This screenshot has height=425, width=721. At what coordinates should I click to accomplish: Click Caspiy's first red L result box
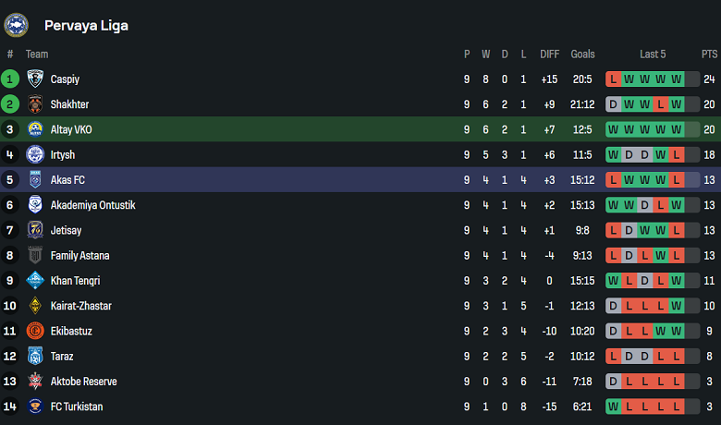[x=613, y=79]
